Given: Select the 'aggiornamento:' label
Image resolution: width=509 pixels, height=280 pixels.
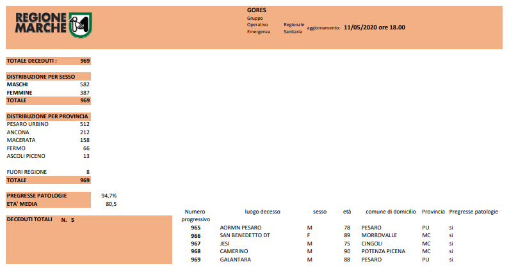Looking at the screenshot, I should coord(323,28).
